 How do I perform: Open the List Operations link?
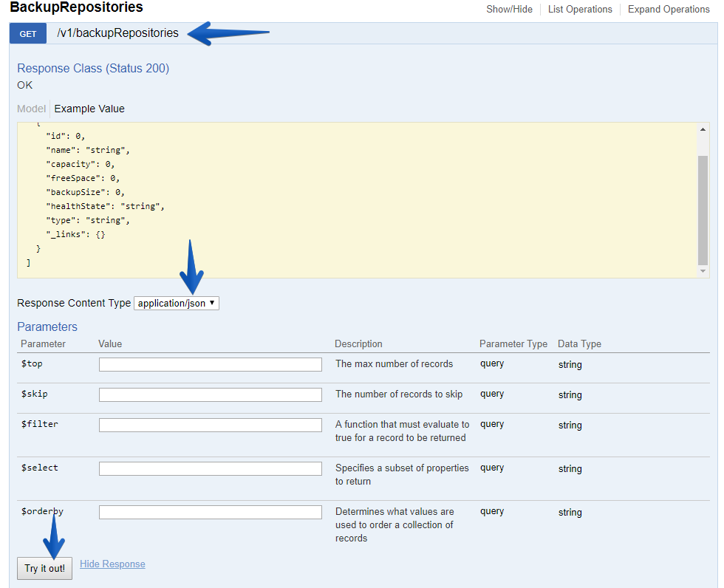tap(580, 9)
